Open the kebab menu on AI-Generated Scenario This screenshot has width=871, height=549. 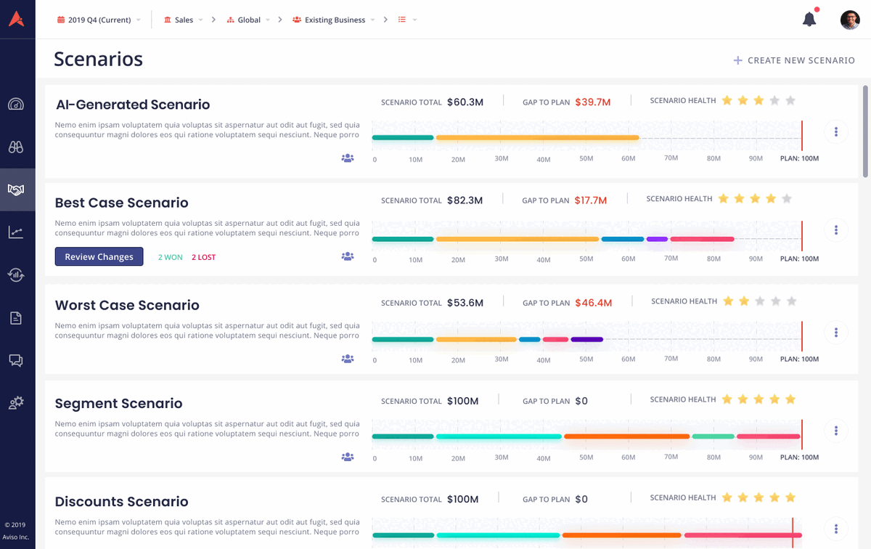tap(836, 131)
